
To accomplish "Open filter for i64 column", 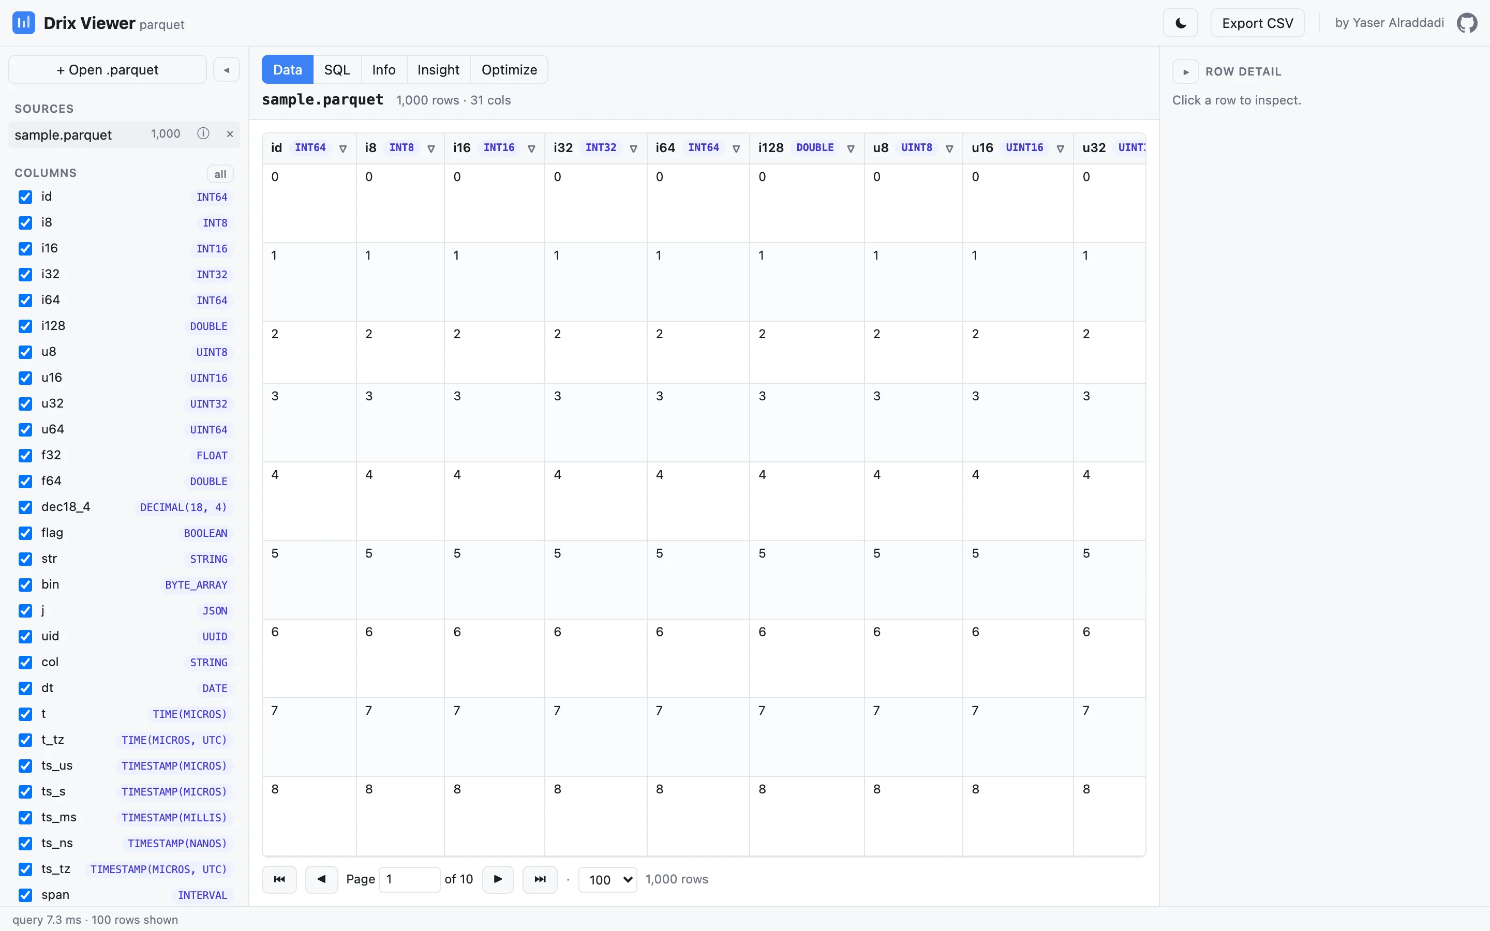I will [736, 148].
